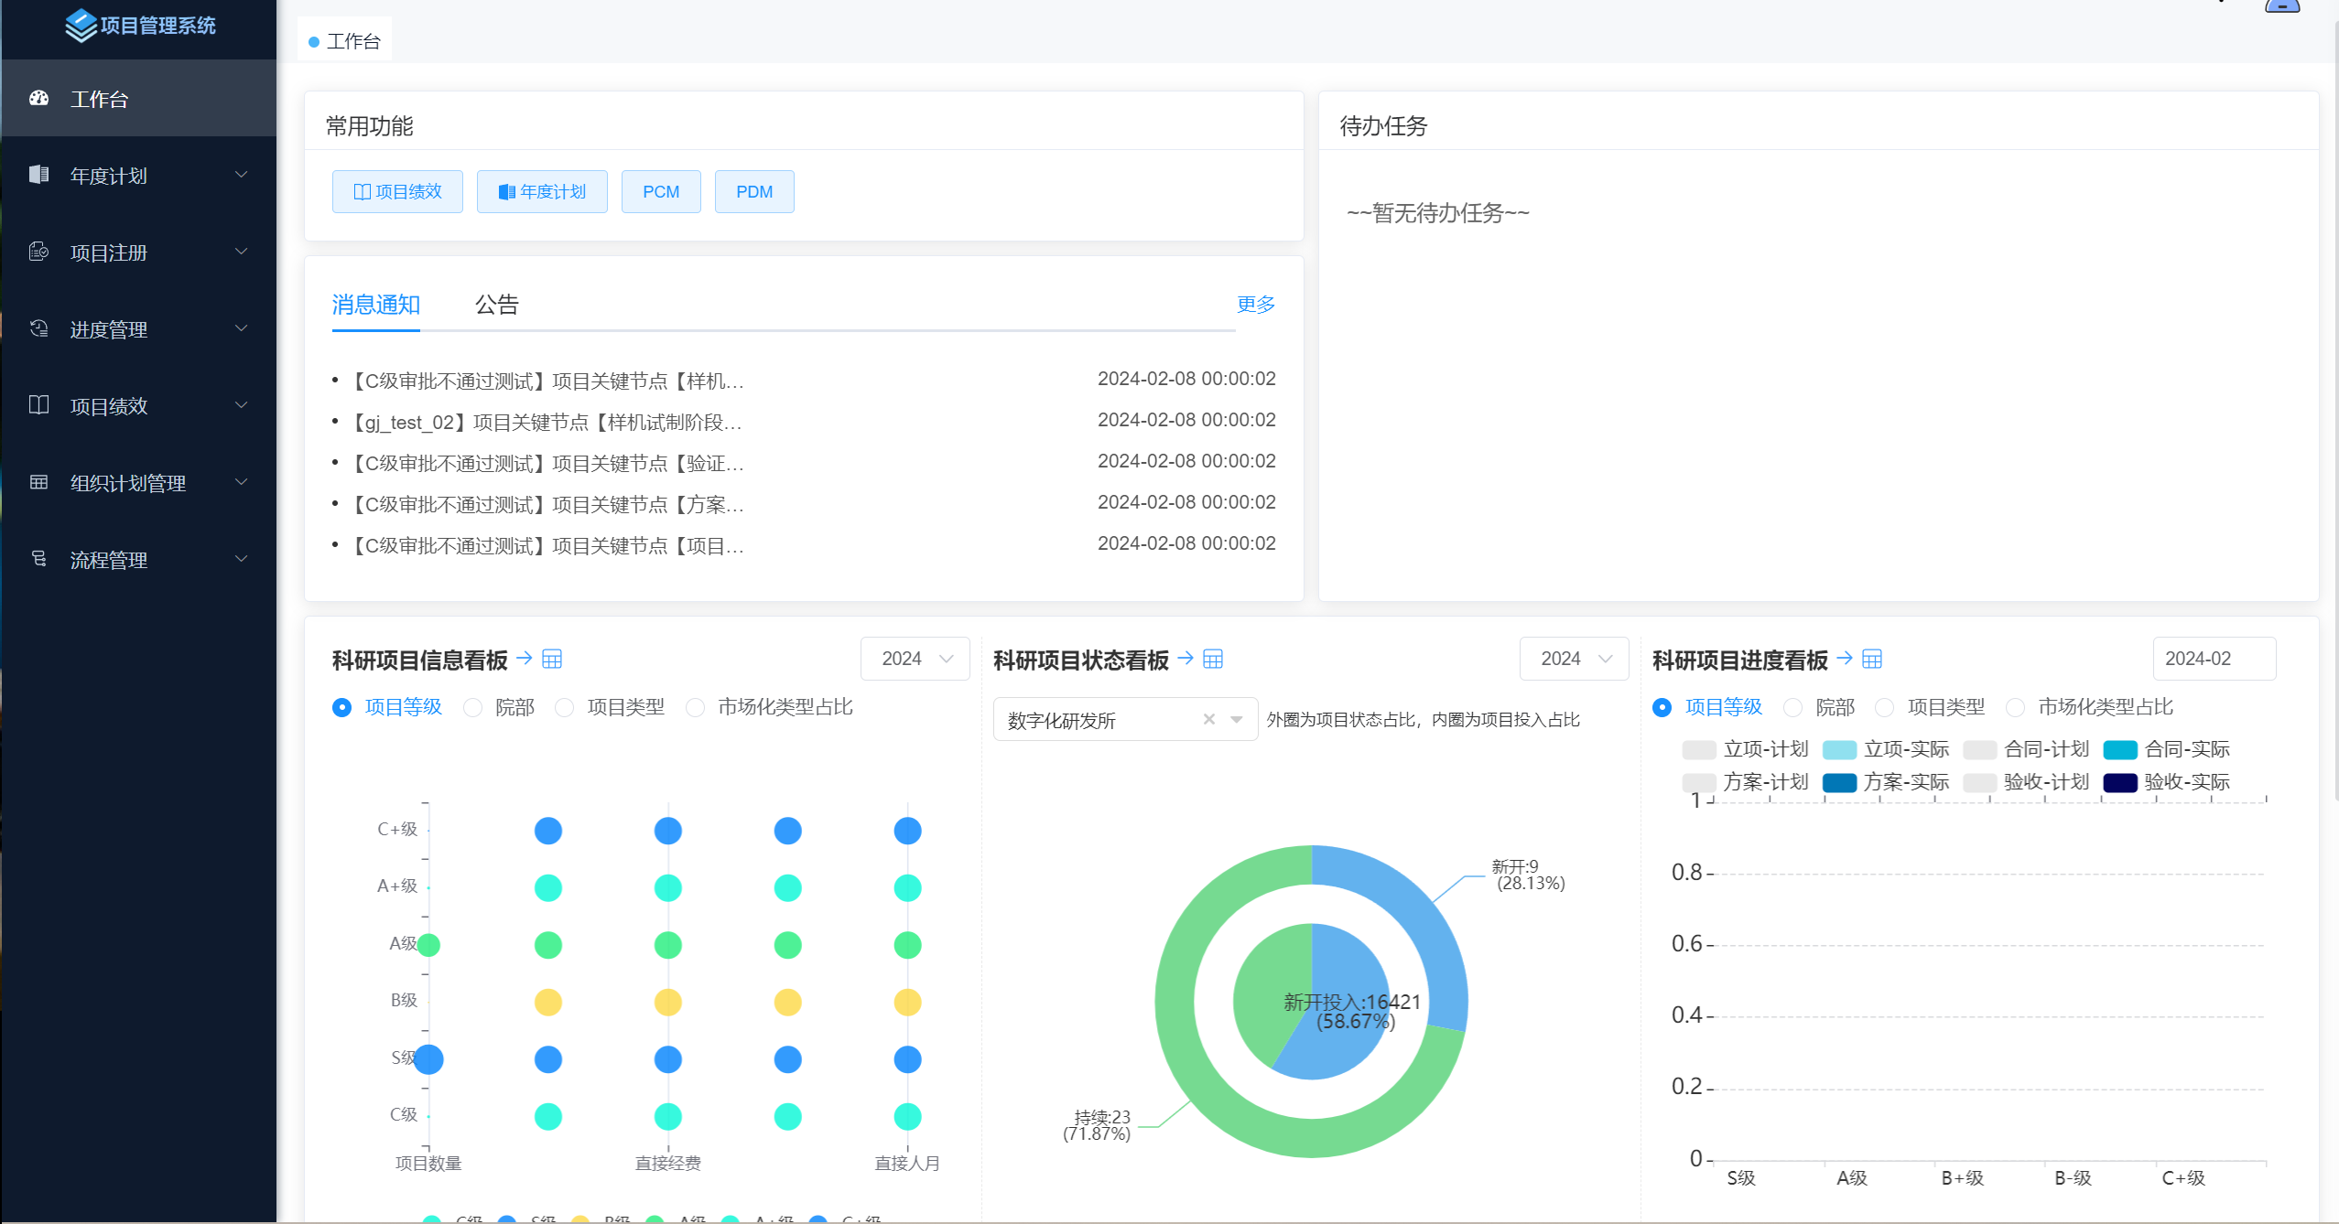2339x1224 pixels.
Task: Expand the 项目注册 sidebar menu chevron
Action: [x=242, y=252]
